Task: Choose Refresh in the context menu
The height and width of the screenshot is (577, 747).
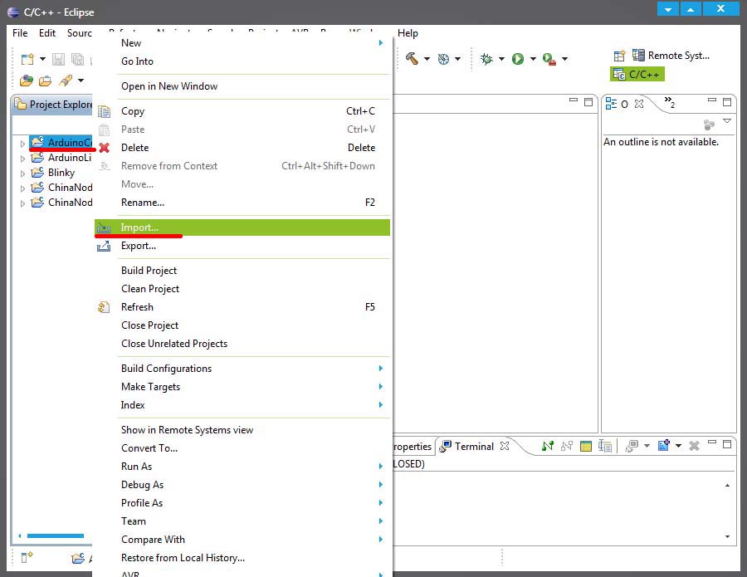Action: click(242, 307)
